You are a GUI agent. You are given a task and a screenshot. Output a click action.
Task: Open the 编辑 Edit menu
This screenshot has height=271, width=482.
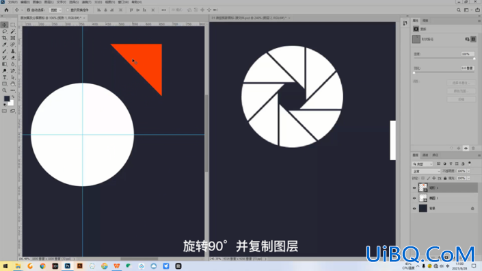pos(25,2)
